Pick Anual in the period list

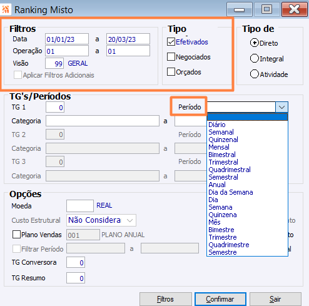[247, 185]
